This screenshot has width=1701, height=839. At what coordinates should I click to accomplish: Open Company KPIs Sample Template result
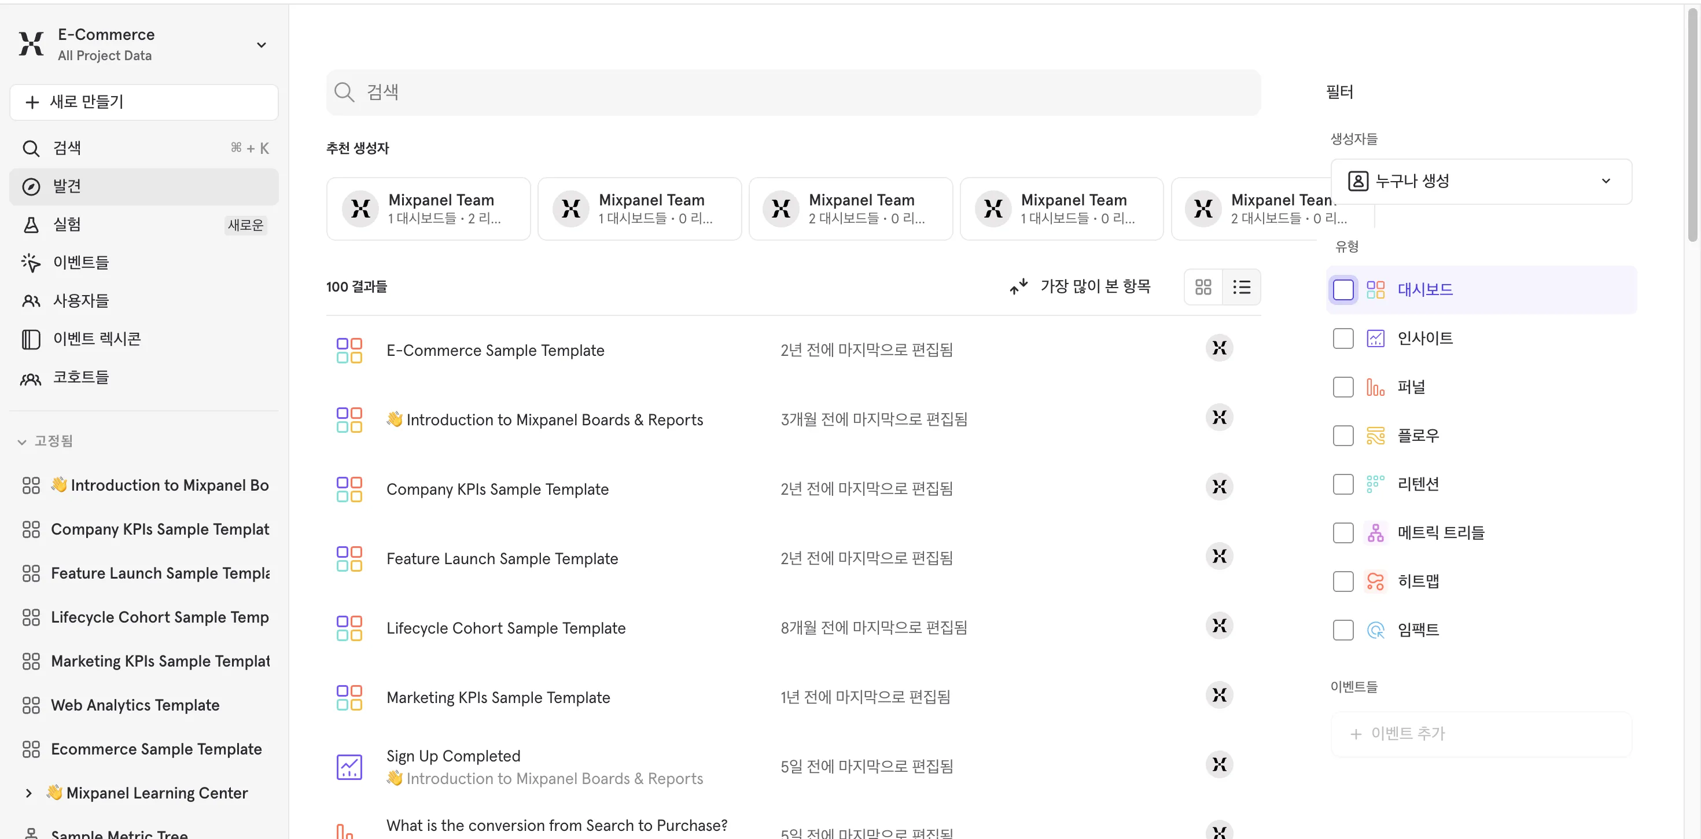click(x=497, y=489)
